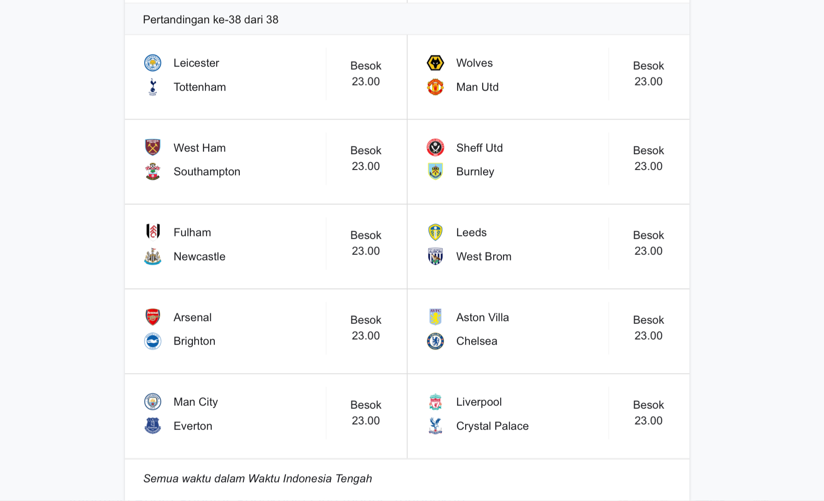Open the Sheff Utd vs Burnley kickoff time

click(648, 159)
